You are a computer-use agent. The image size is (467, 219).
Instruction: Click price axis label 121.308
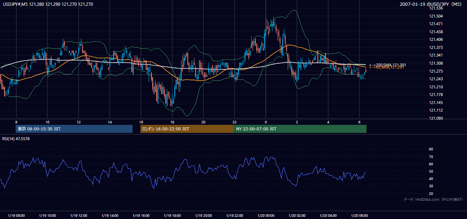point(436,63)
